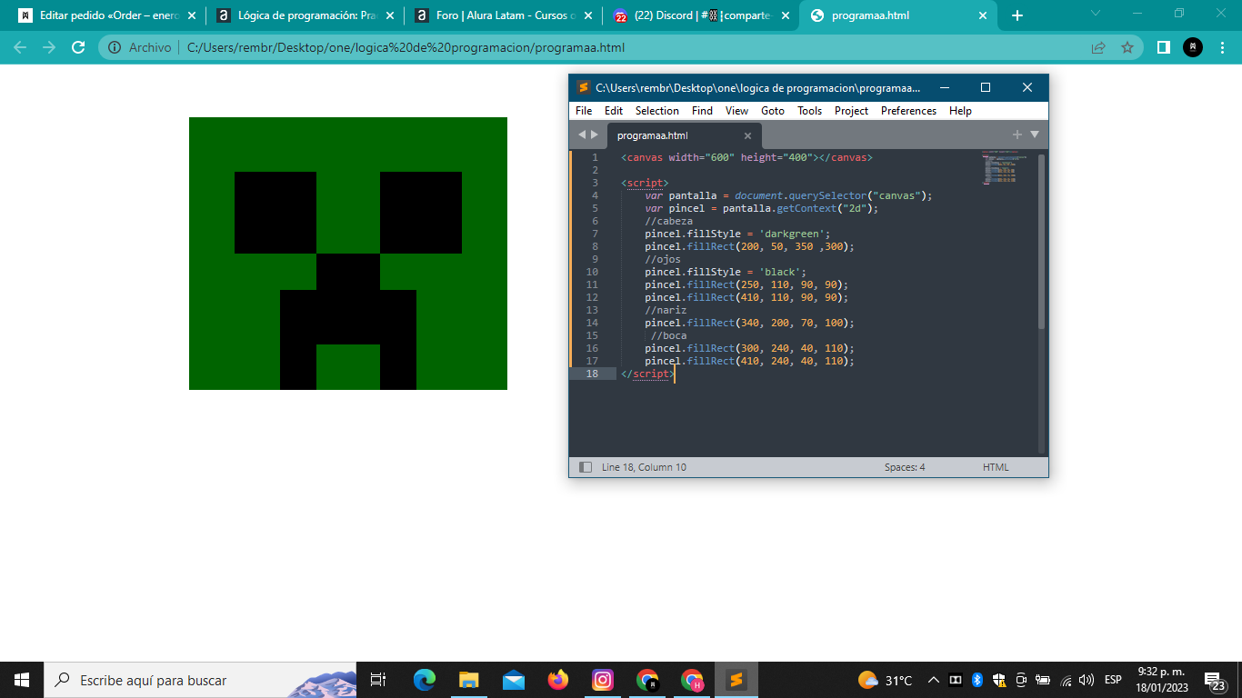The height and width of the screenshot is (698, 1242).
Task: Click Spaces: 4 indentation selector
Action: (x=905, y=467)
